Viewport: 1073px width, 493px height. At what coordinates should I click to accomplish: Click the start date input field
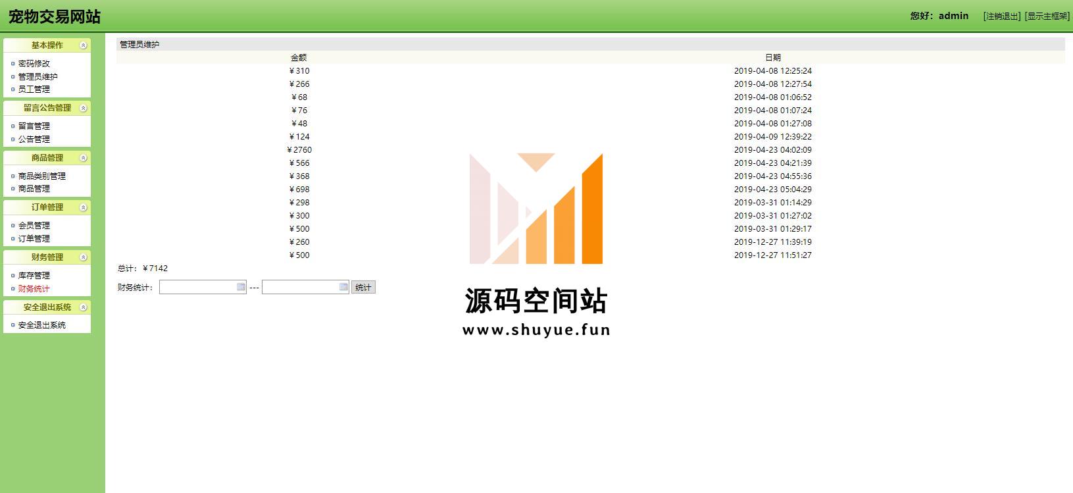pyautogui.click(x=203, y=287)
